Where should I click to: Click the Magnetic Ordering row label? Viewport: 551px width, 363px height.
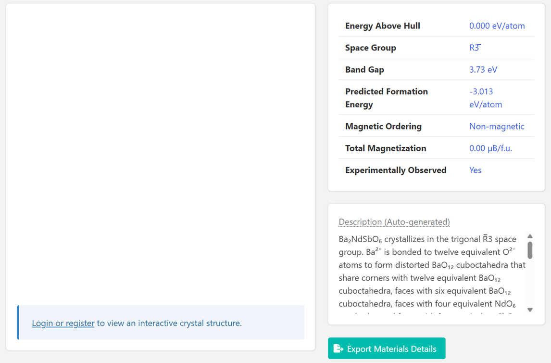point(383,127)
